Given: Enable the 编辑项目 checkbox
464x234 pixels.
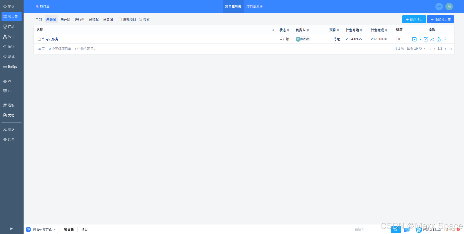Looking at the screenshot, I should coord(120,19).
